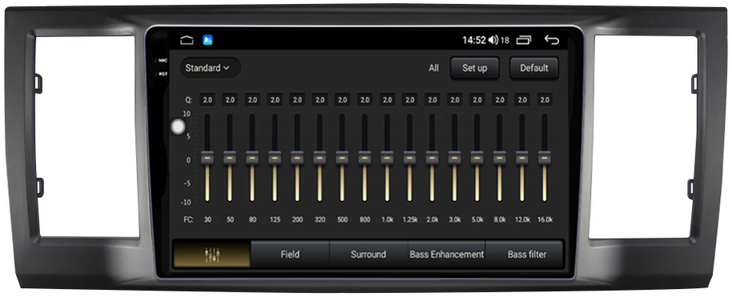This screenshot has width=732, height=305.
Task: Open the Bass Enhancement tab
Action: point(446,255)
